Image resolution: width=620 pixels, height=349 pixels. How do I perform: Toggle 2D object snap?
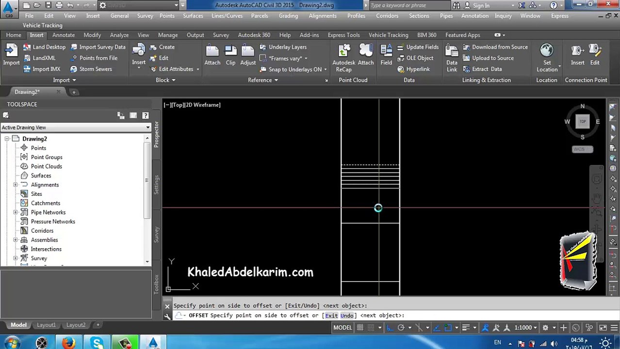(448, 328)
